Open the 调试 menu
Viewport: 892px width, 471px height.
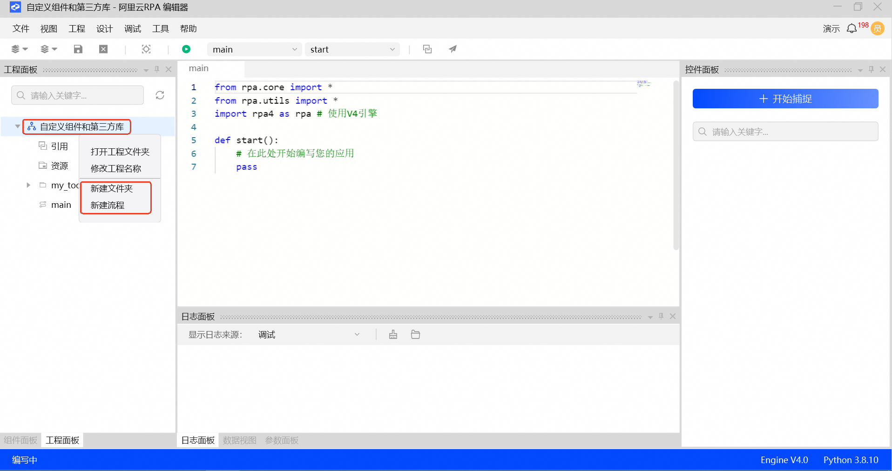tap(132, 29)
